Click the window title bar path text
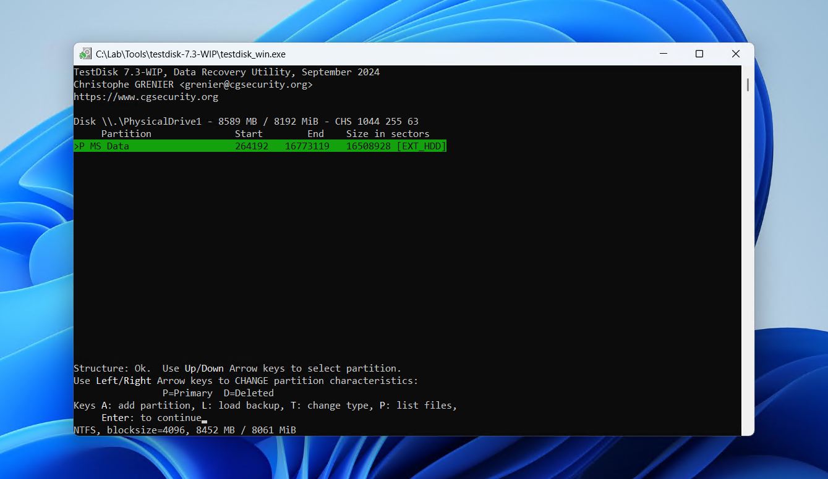This screenshot has width=828, height=479. tap(189, 54)
